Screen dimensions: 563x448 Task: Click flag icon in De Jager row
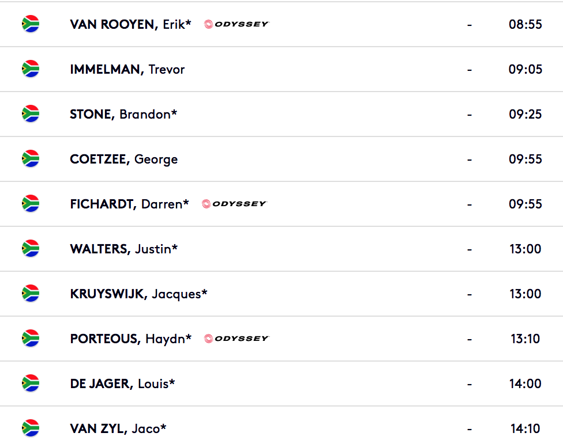click(31, 384)
